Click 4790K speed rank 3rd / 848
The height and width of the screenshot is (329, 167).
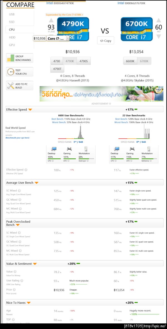pos(78,142)
